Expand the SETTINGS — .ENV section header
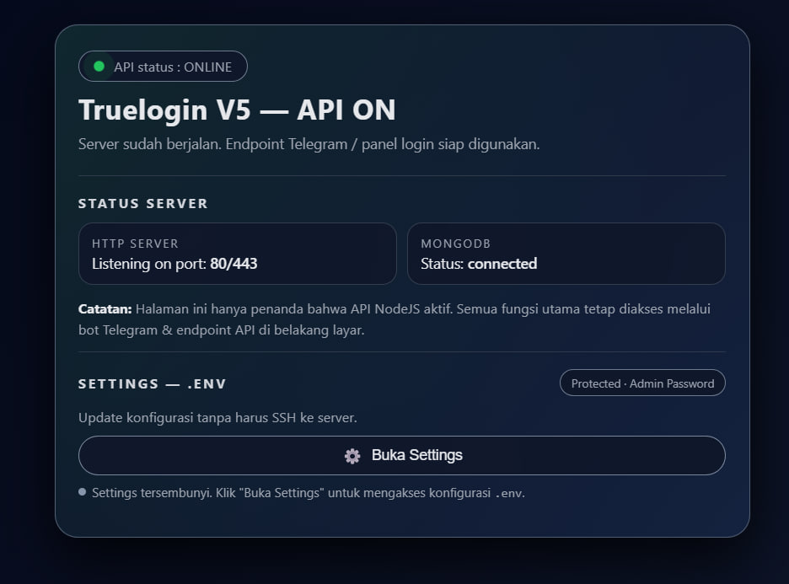The image size is (789, 584). click(153, 383)
